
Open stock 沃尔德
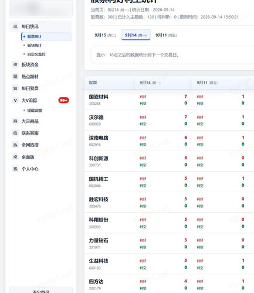(x=96, y=117)
